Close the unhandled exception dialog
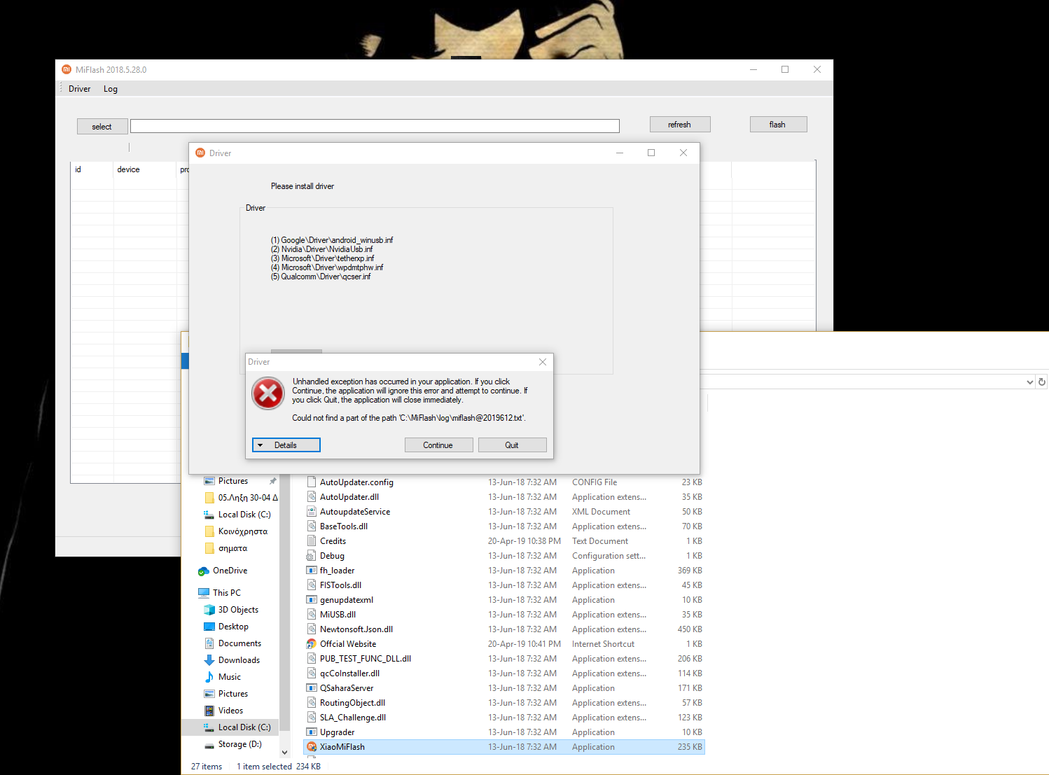1049x775 pixels. pyautogui.click(x=542, y=362)
